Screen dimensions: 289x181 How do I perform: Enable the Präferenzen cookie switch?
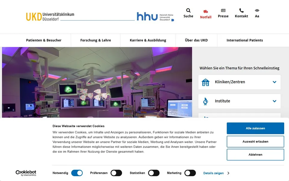[116, 173]
